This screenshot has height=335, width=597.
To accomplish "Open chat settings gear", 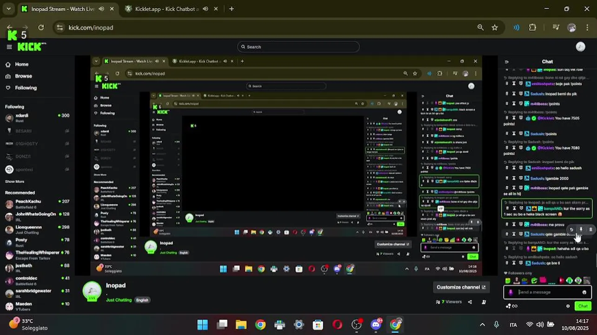I will [x=568, y=306].
